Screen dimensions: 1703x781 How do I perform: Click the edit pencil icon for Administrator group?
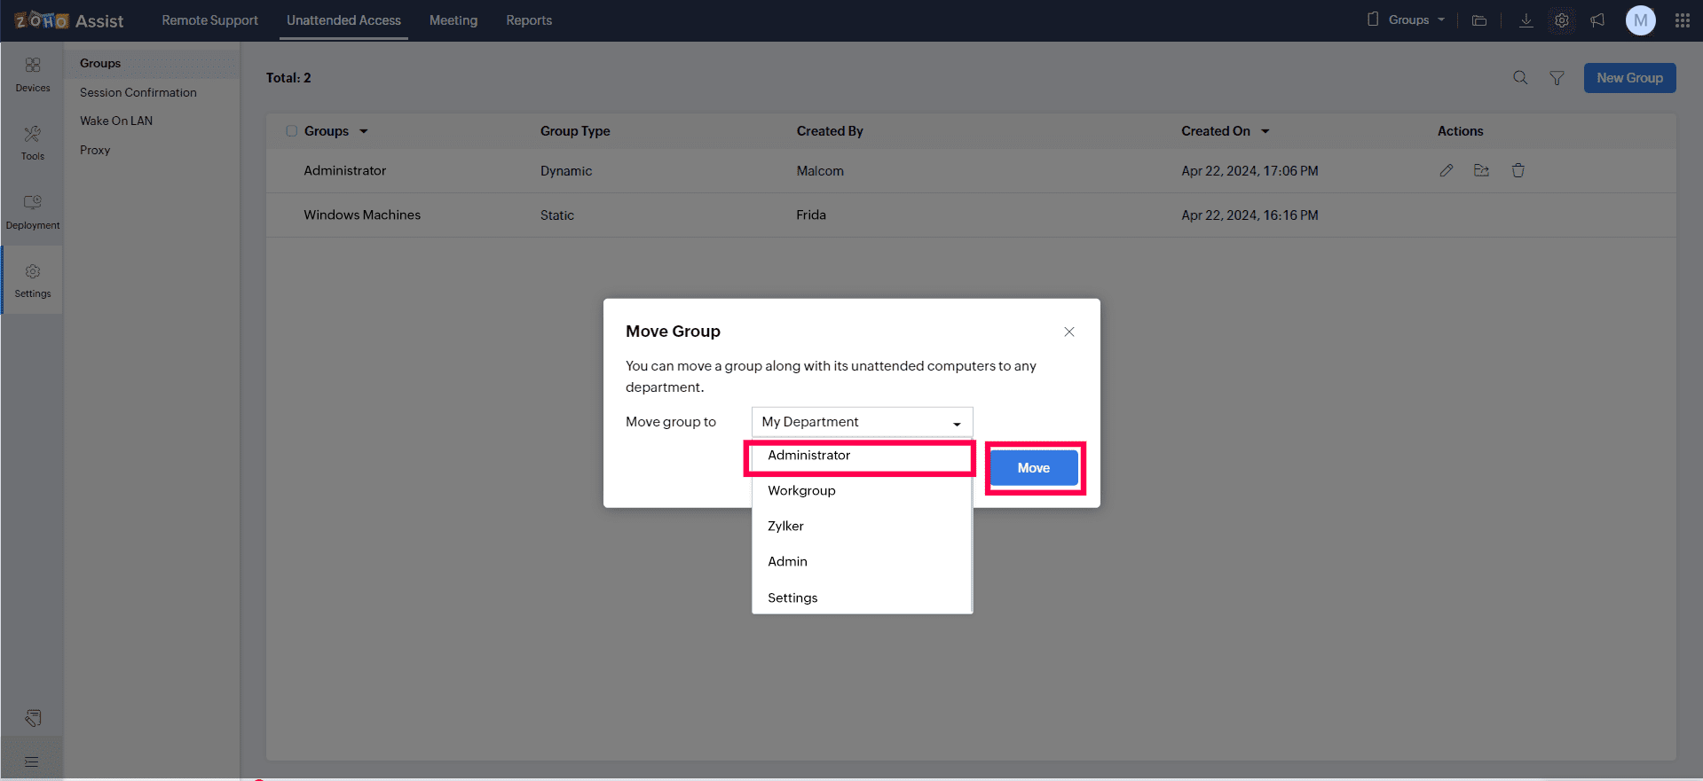[x=1446, y=170]
